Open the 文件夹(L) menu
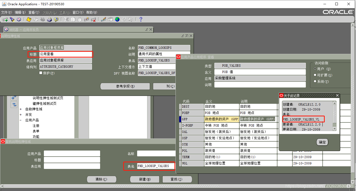The width and height of the screenshot is (356, 191). (x=49, y=12)
